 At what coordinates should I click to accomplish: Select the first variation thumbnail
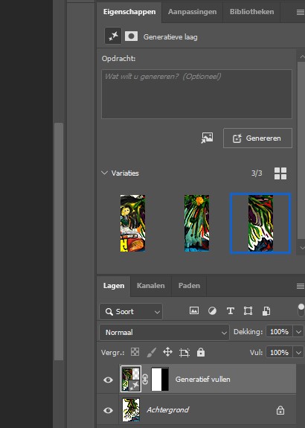coord(132,223)
